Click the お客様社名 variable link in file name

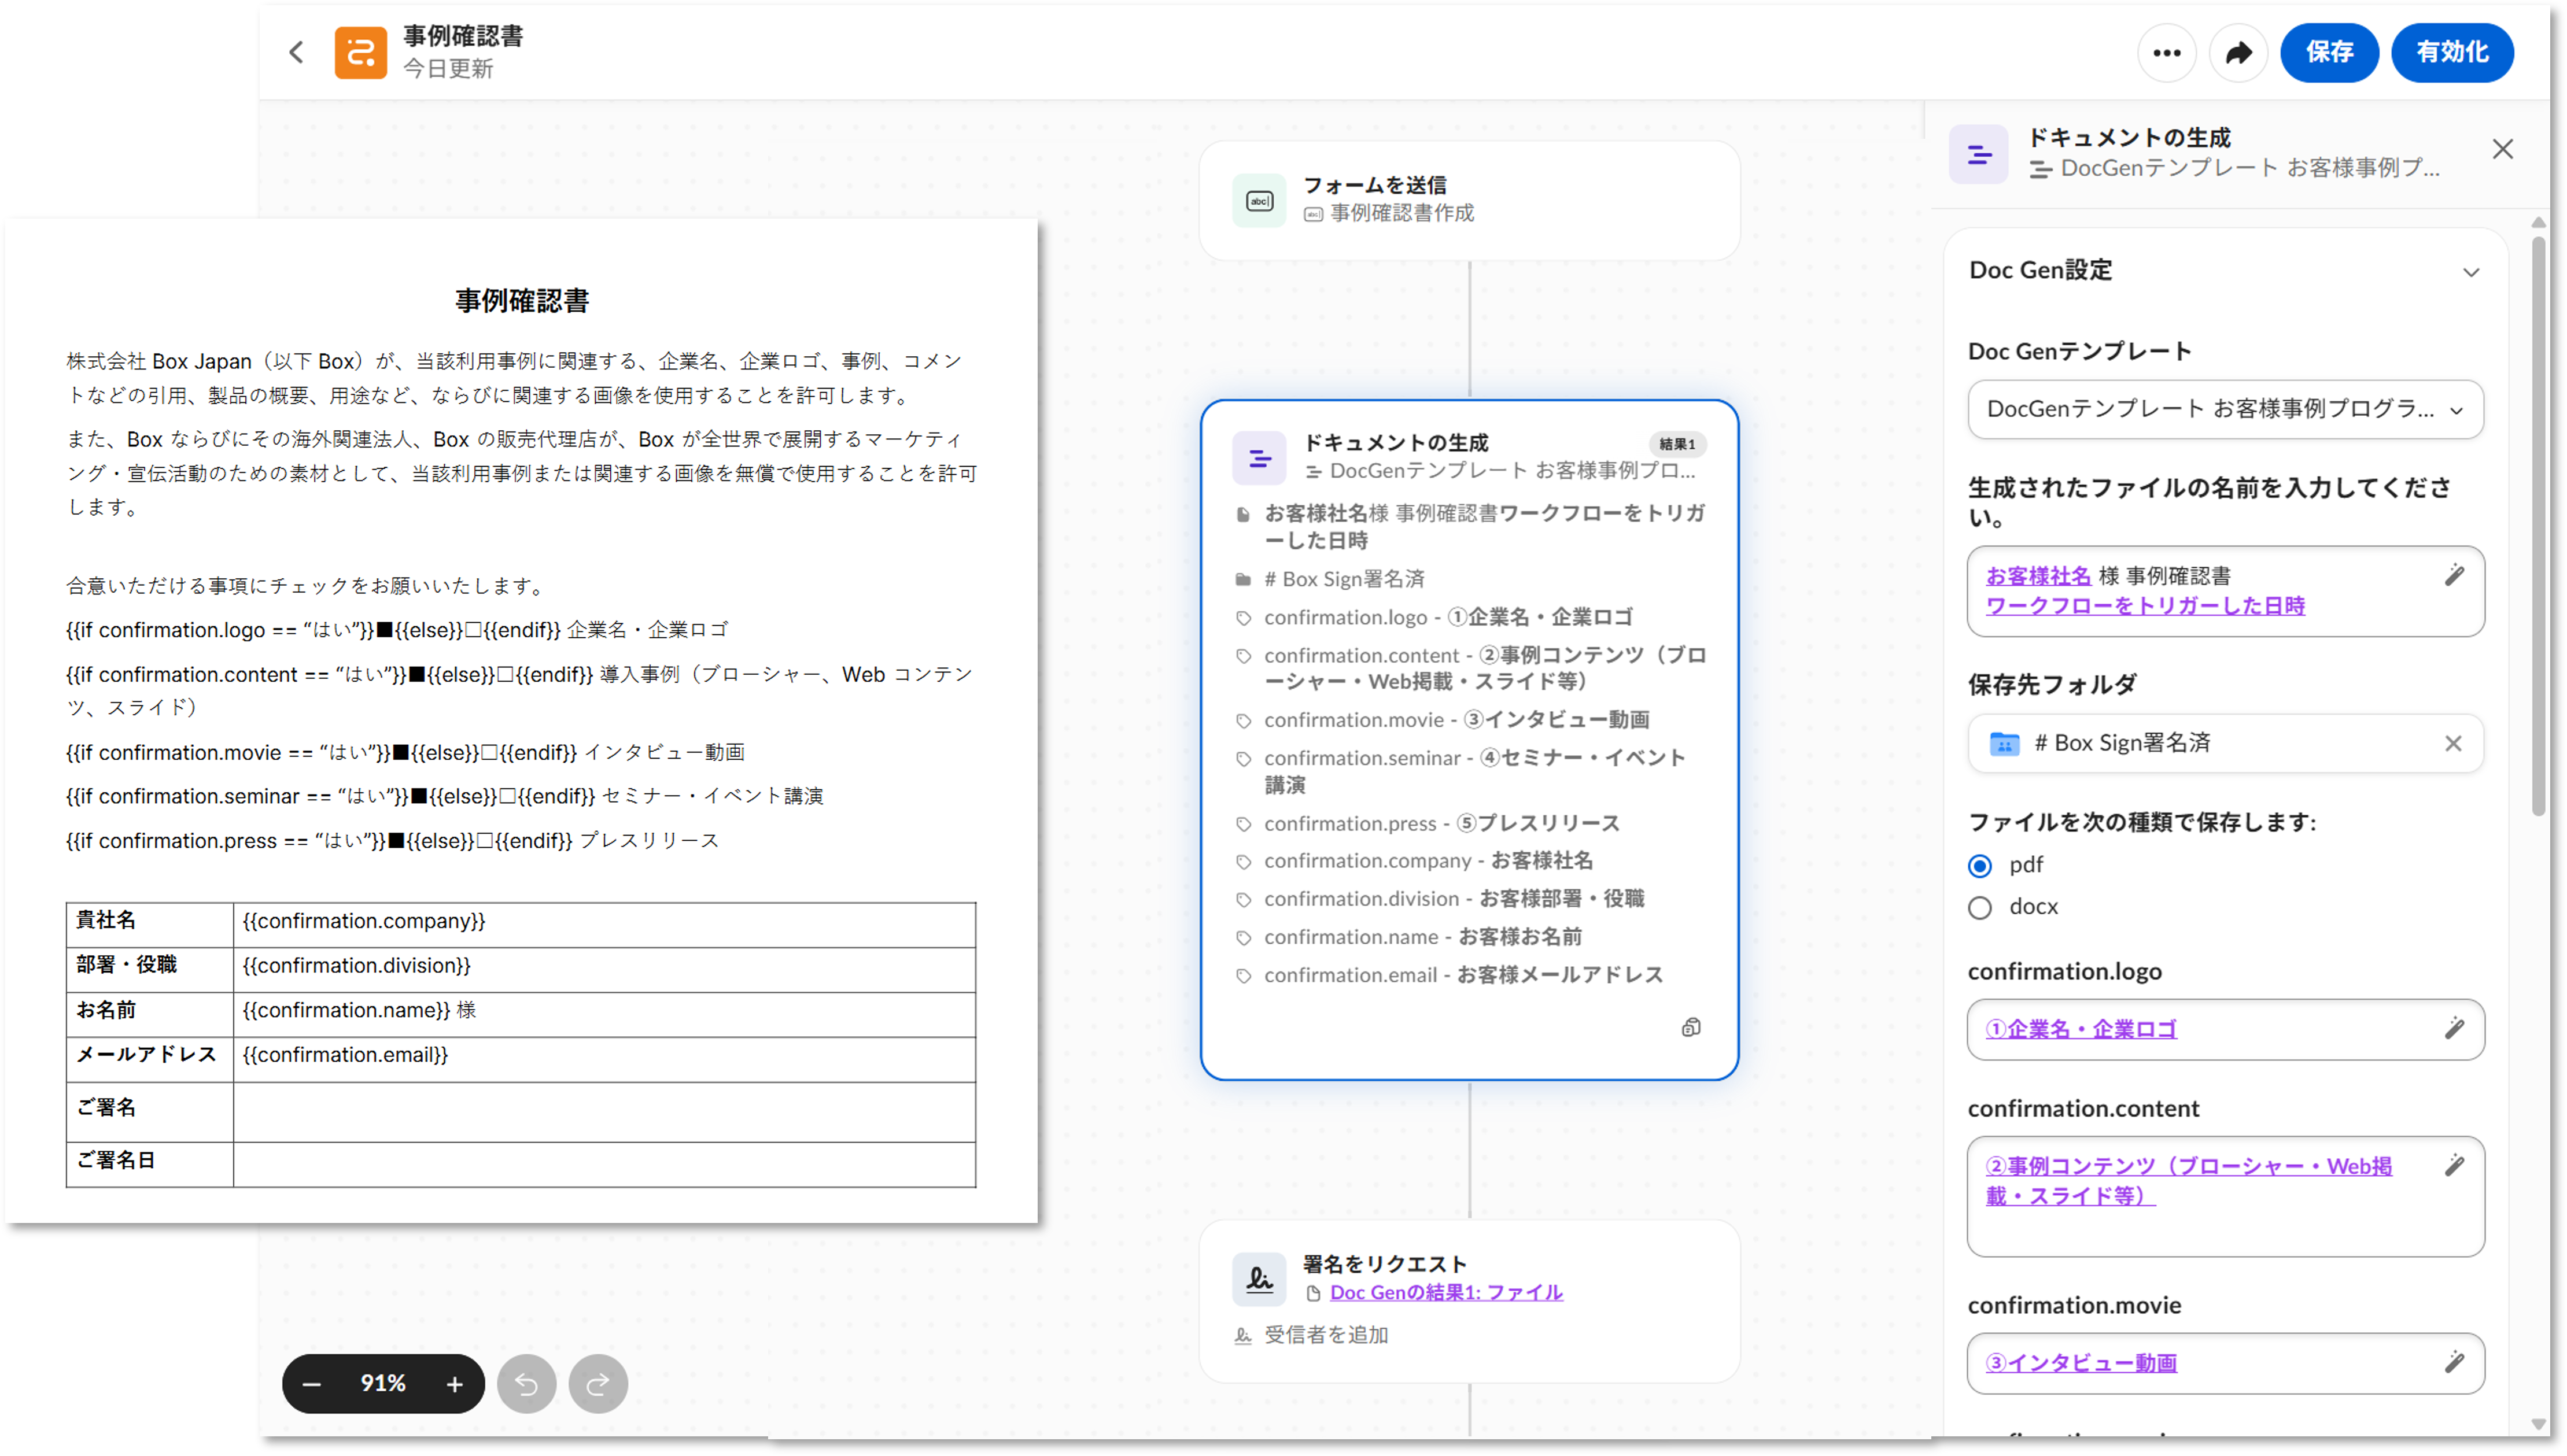point(2038,576)
